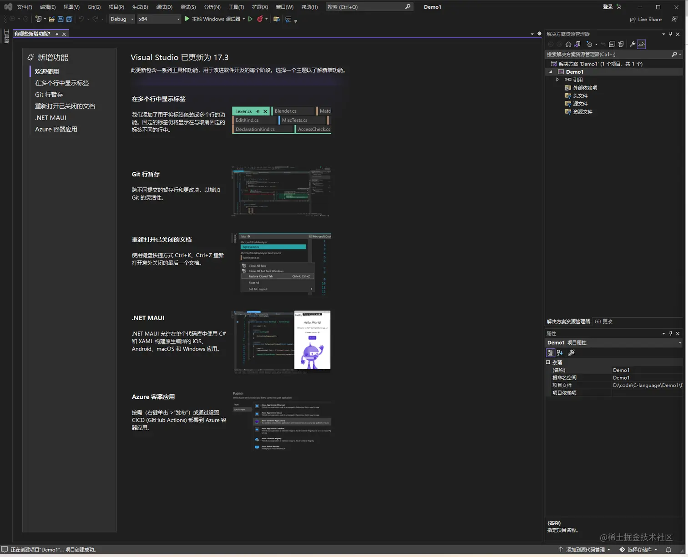Collapse all in Solution Explorer toolbar
This screenshot has height=557, width=688.
pyautogui.click(x=612, y=44)
